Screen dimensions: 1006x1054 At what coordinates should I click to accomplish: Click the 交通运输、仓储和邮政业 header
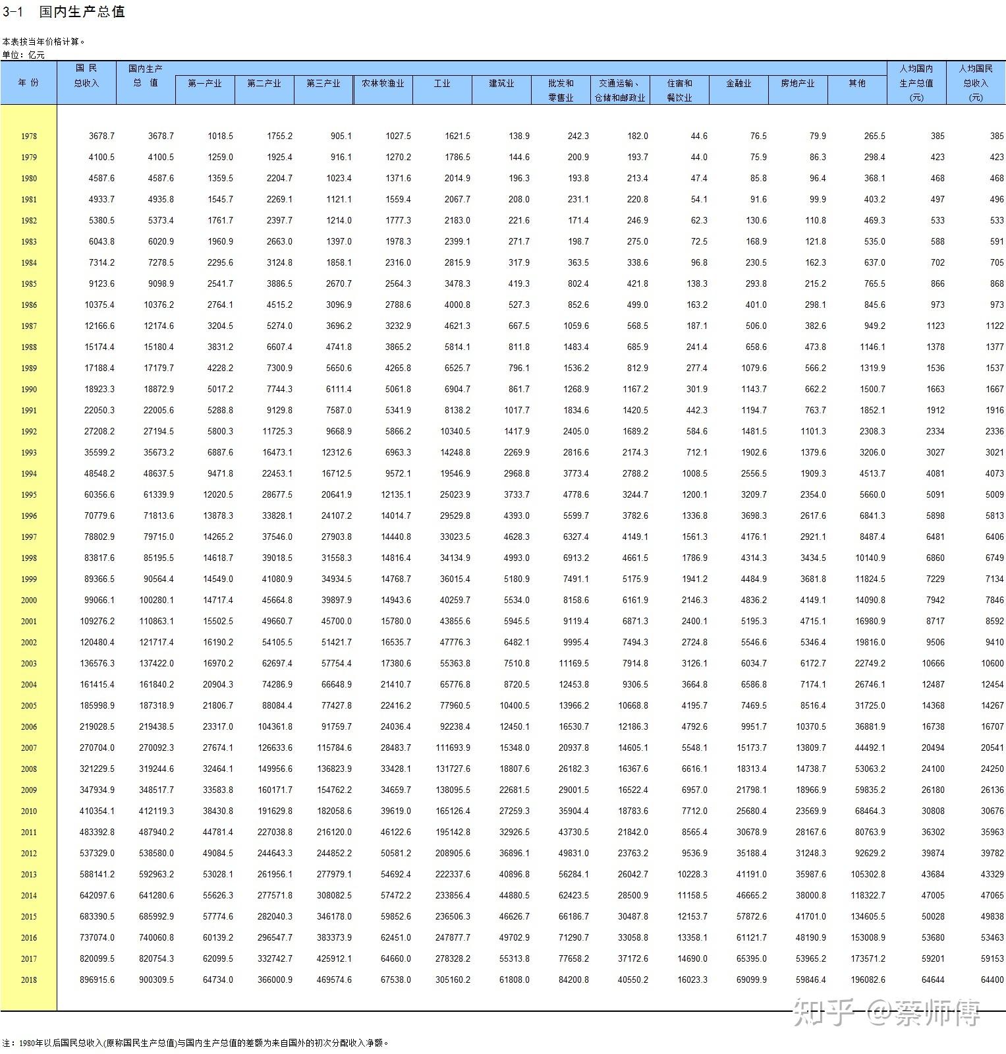tap(620, 90)
